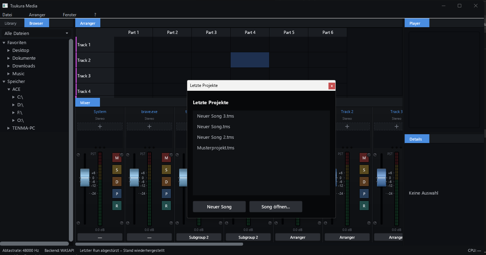Expand the Downloads folder arrow
This screenshot has width=486, height=255.
coord(9,66)
